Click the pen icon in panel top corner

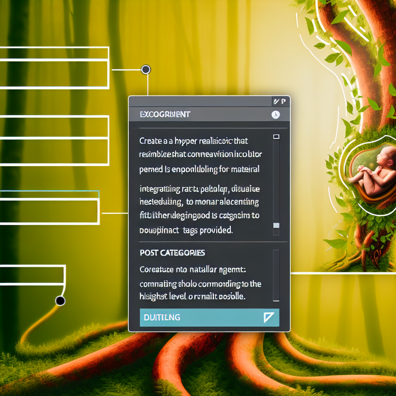click(276, 102)
